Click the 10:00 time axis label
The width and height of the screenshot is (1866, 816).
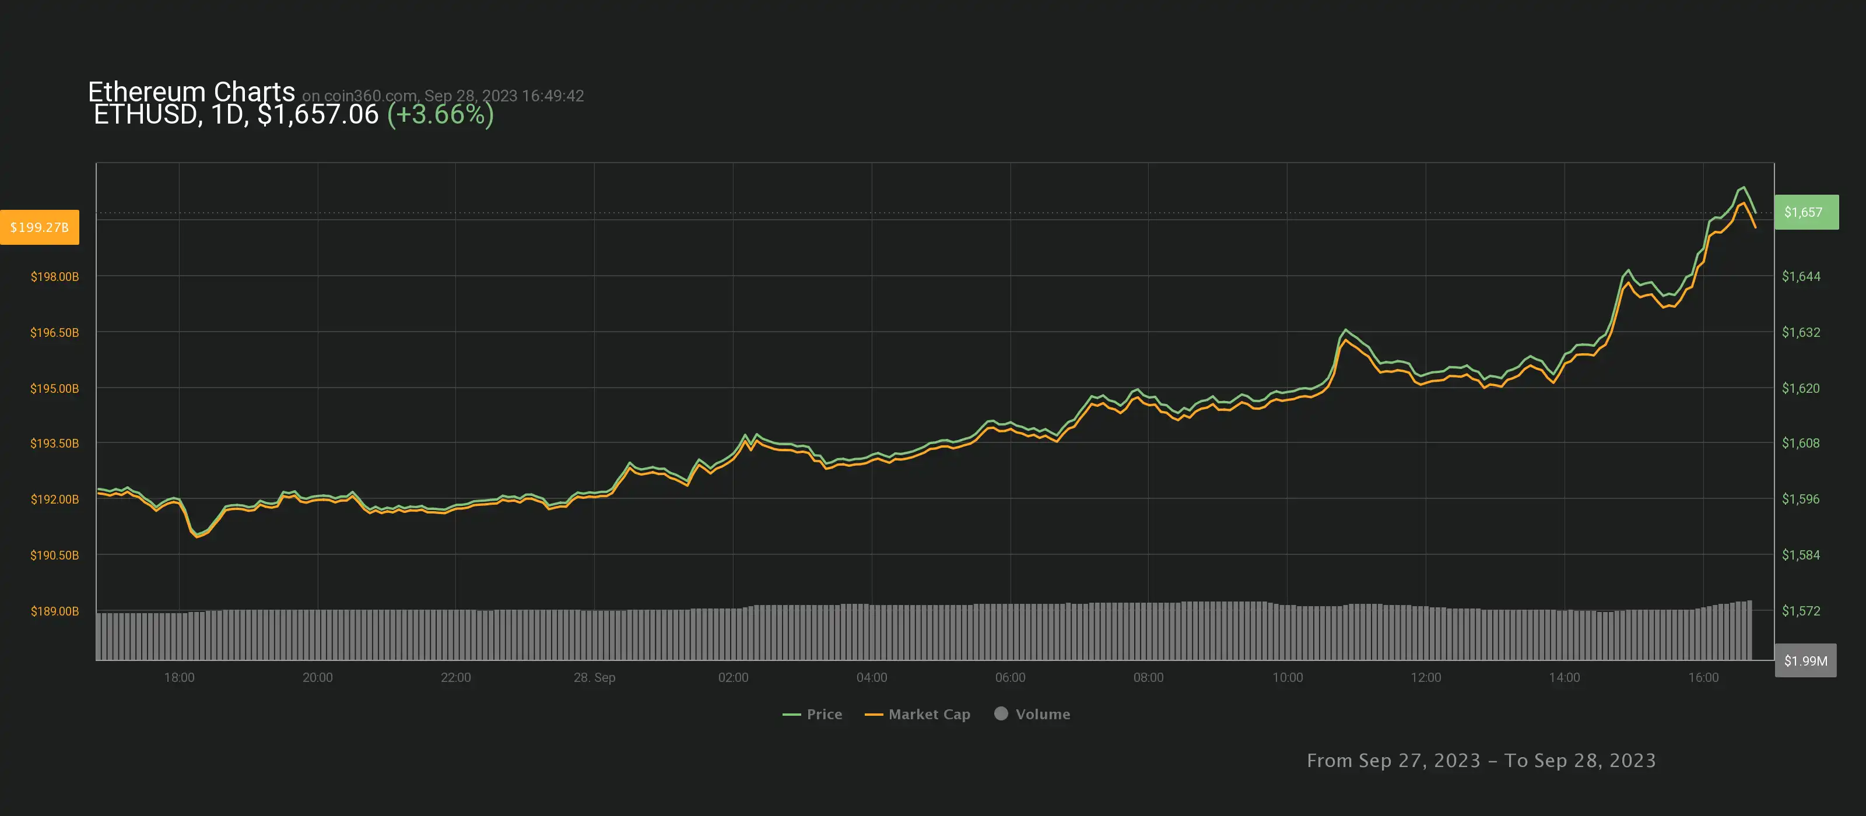click(x=1287, y=677)
